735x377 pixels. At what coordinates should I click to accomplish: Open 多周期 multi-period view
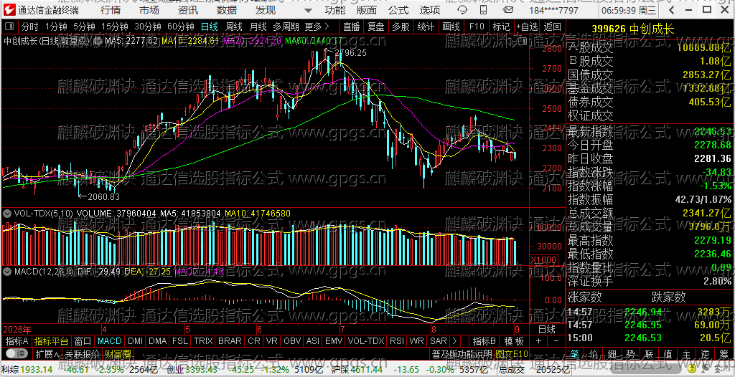coord(286,27)
